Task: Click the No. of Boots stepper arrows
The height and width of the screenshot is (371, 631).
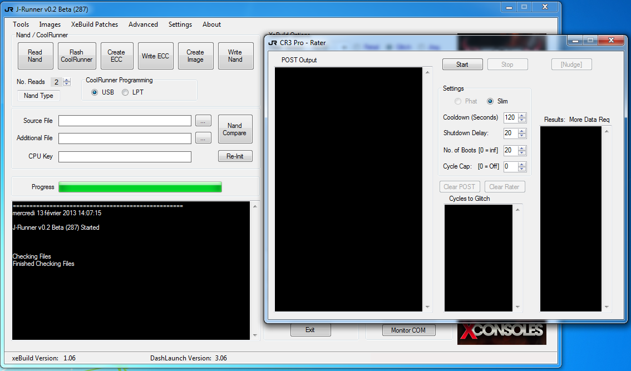Action: 522,151
